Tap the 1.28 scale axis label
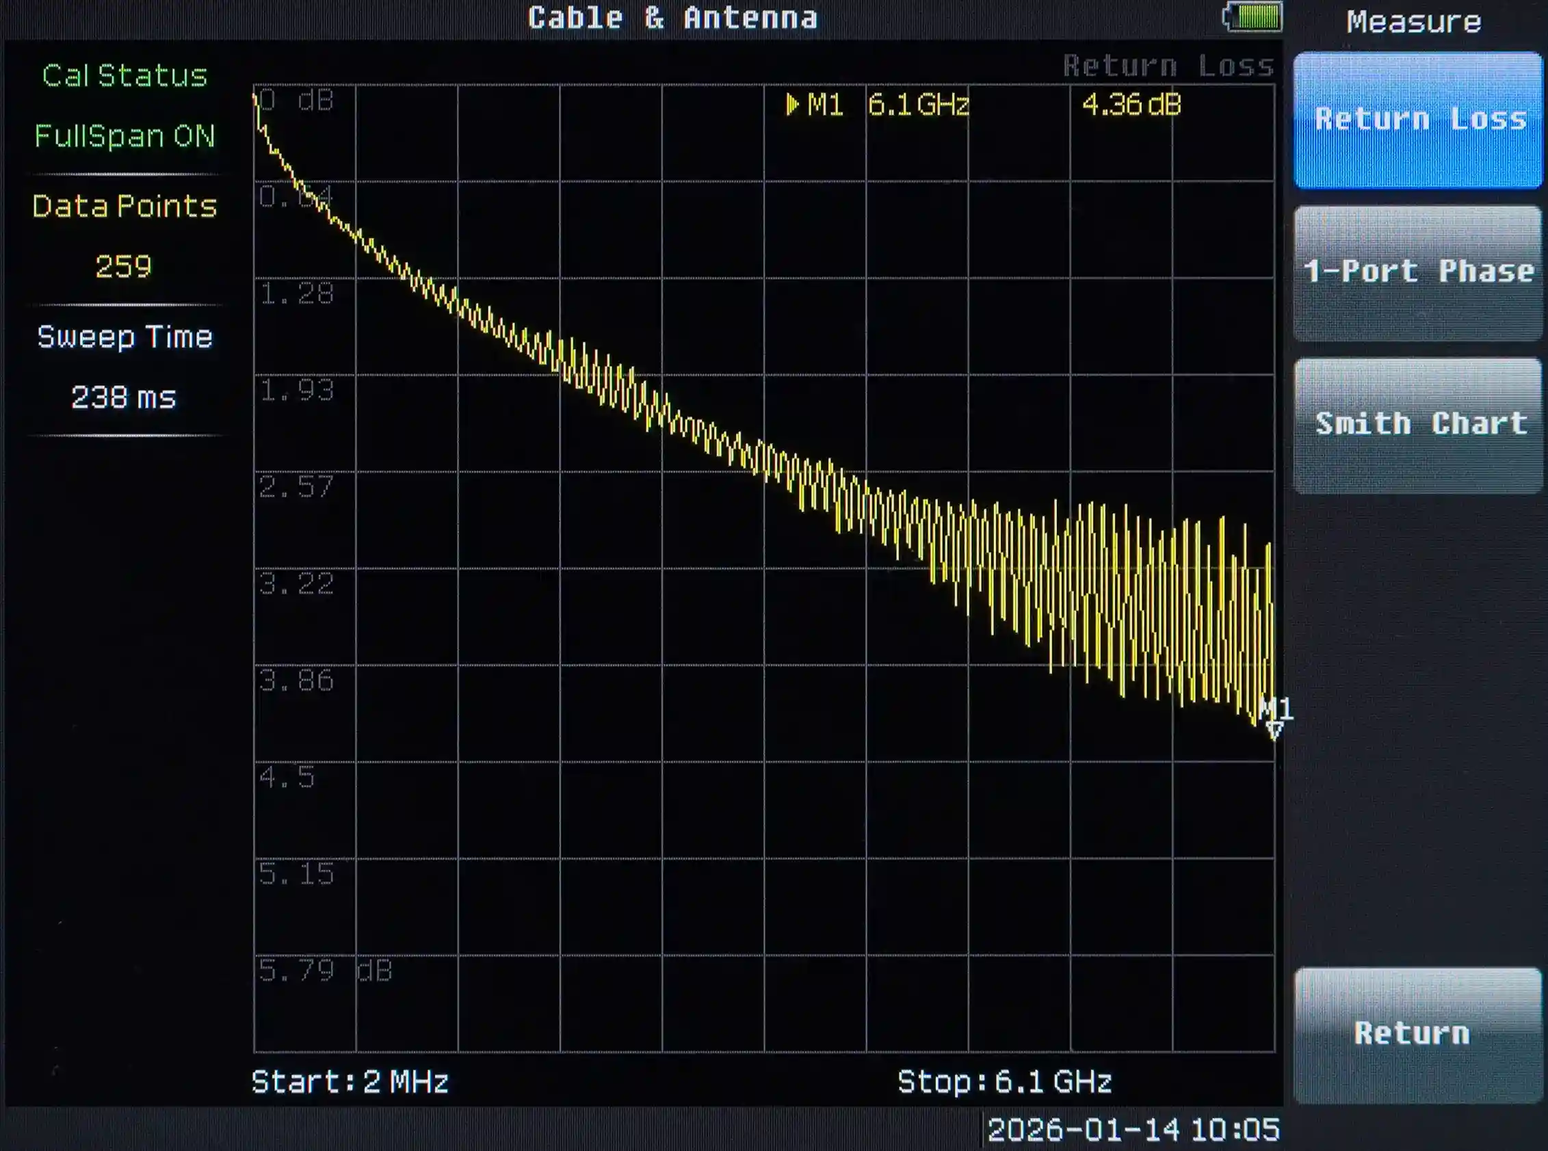The image size is (1548, 1151). tap(296, 293)
